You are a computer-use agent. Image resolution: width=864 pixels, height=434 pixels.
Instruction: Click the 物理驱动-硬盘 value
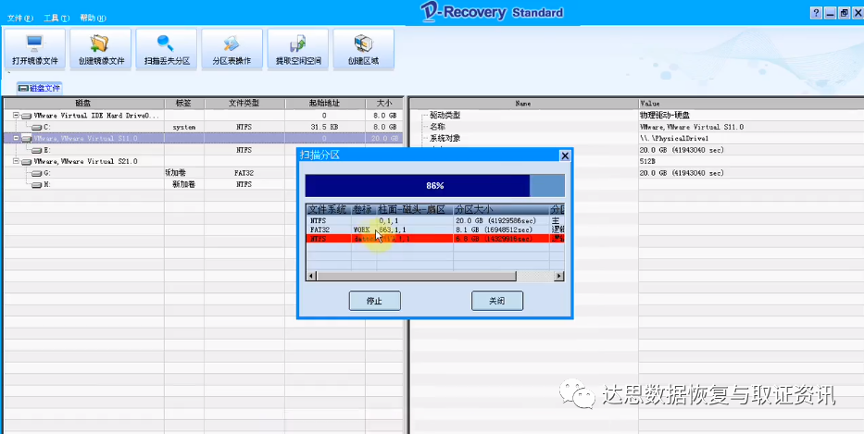point(663,116)
